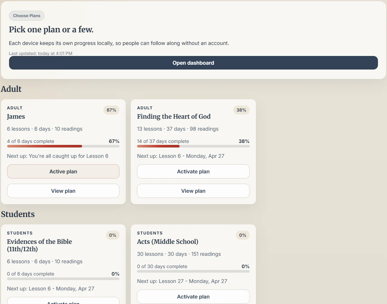The height and width of the screenshot is (304, 387).
Task: Click the 38% badge on Finding the Heart of God
Action: coord(241,110)
